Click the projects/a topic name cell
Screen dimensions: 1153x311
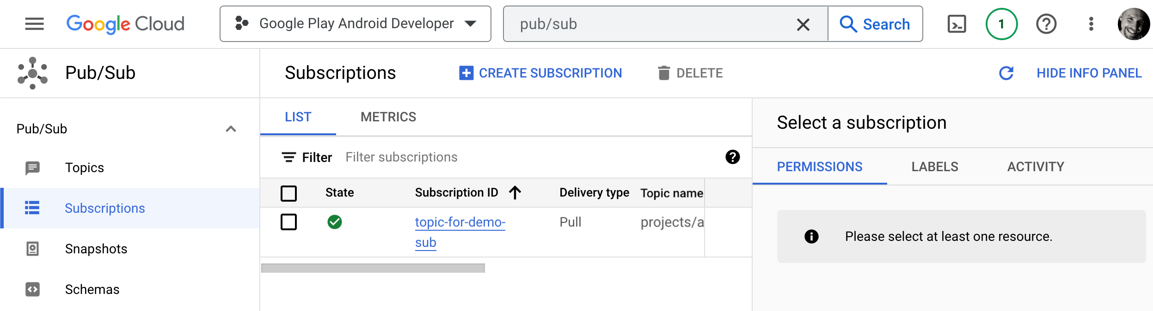[x=672, y=222]
